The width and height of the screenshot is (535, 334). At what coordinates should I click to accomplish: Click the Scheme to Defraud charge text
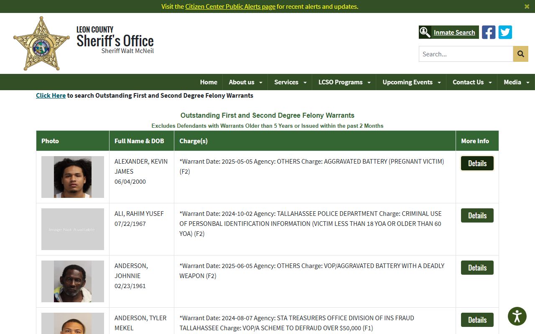tap(297, 323)
